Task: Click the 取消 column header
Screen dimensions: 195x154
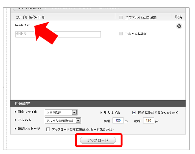Action: click(x=178, y=17)
